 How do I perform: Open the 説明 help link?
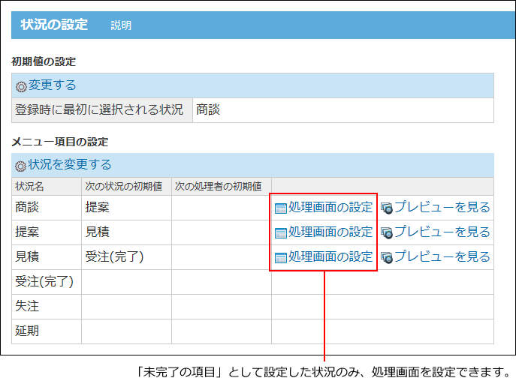tap(121, 25)
